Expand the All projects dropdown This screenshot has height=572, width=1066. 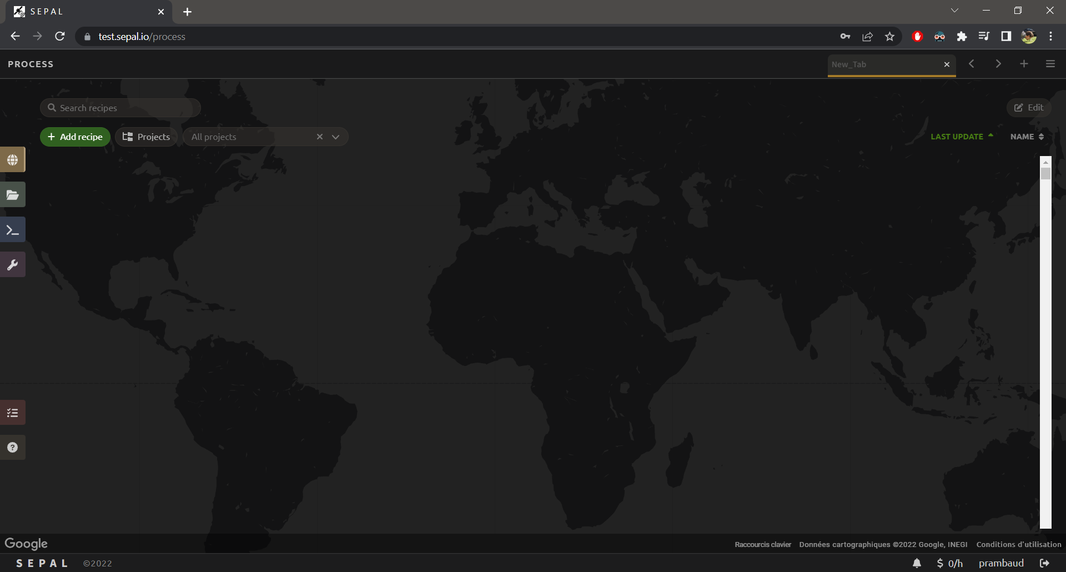335,137
